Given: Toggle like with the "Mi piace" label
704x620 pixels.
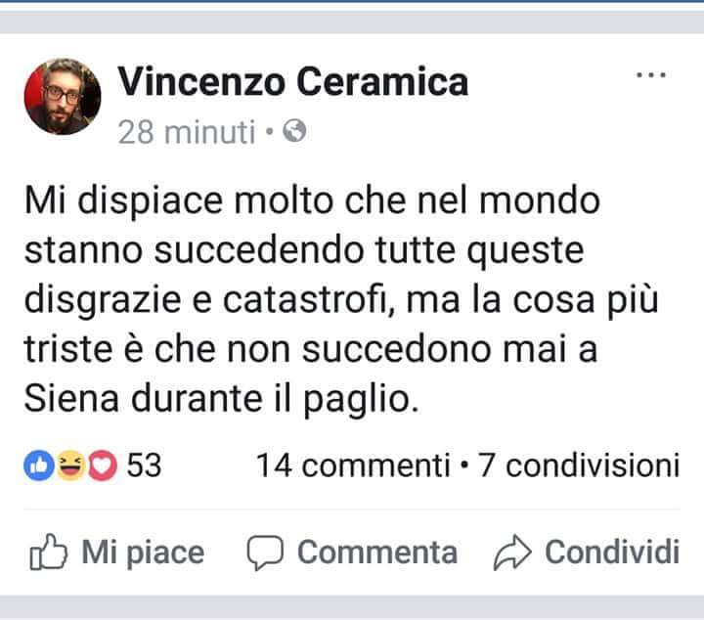Looking at the screenshot, I should [x=143, y=553].
